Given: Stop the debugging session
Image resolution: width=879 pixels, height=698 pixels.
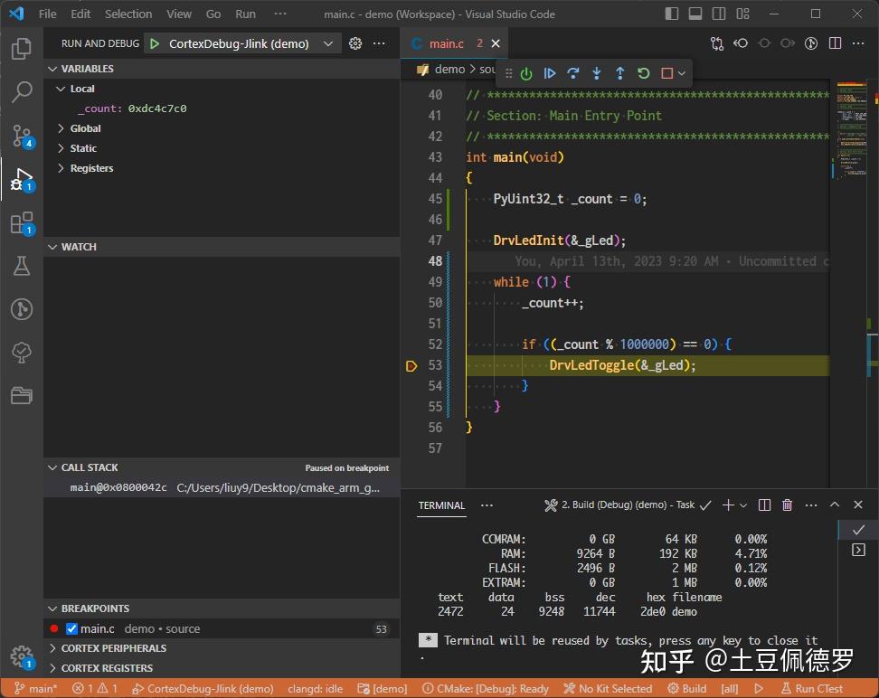Looking at the screenshot, I should click(x=667, y=73).
